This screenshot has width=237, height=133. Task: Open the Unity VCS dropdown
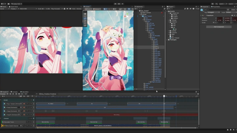pos(16,4)
